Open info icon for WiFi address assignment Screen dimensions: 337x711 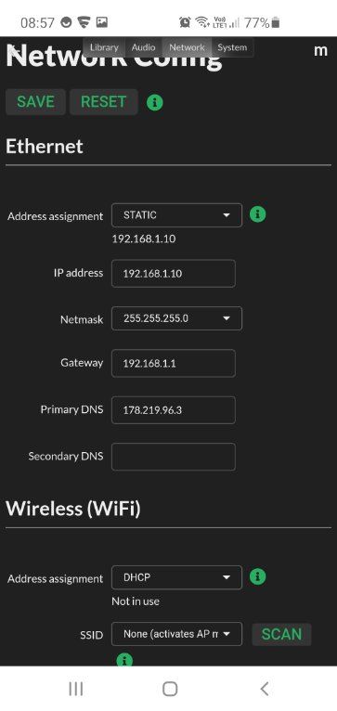click(x=258, y=576)
